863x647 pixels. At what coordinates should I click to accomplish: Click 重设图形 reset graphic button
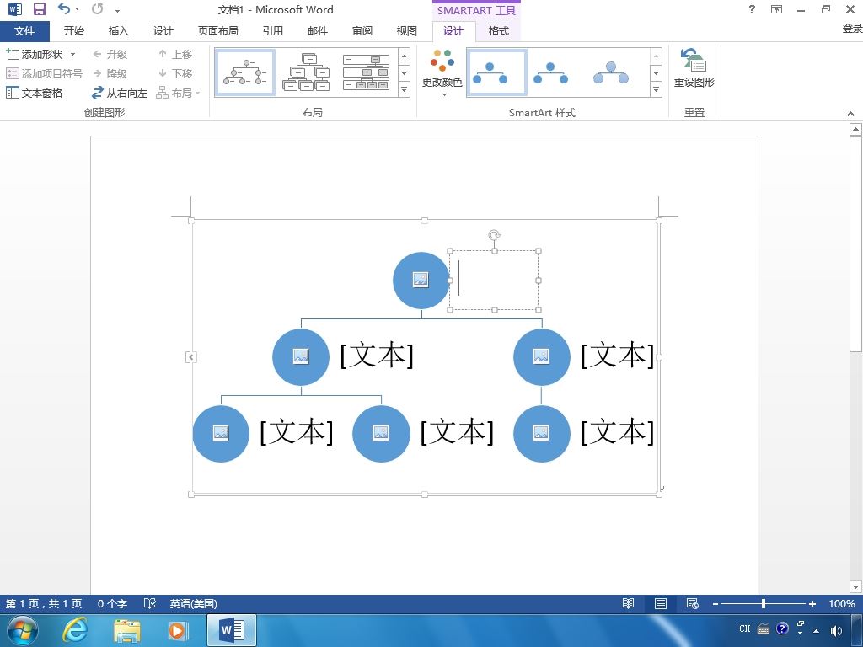[694, 68]
